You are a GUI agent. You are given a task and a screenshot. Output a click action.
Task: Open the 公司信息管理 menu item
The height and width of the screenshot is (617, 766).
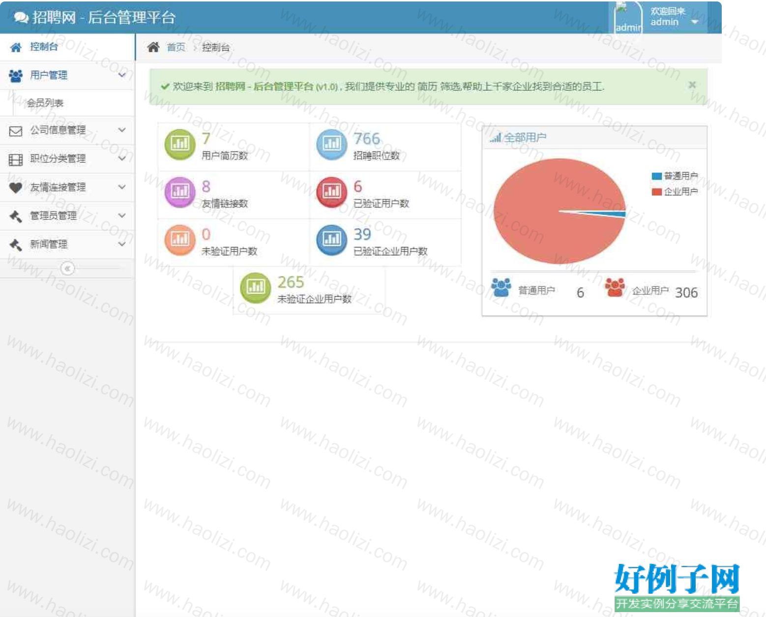pos(67,130)
